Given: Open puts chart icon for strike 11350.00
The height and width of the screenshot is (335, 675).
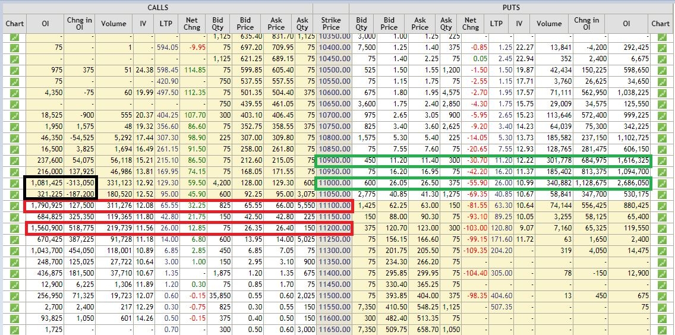Looking at the screenshot, I should coord(662,262).
